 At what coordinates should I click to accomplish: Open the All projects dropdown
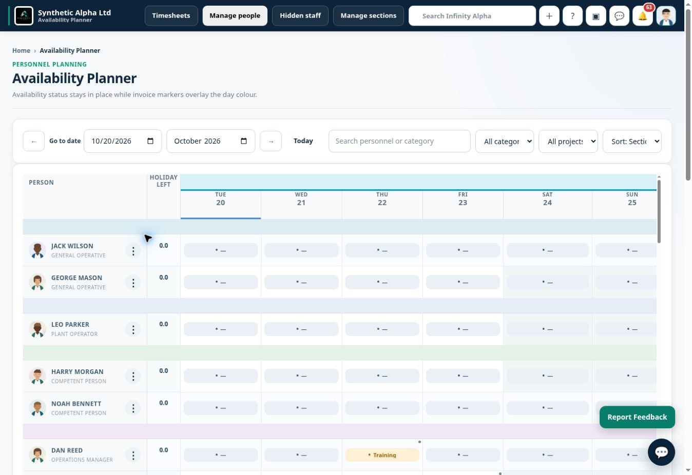pyautogui.click(x=568, y=141)
